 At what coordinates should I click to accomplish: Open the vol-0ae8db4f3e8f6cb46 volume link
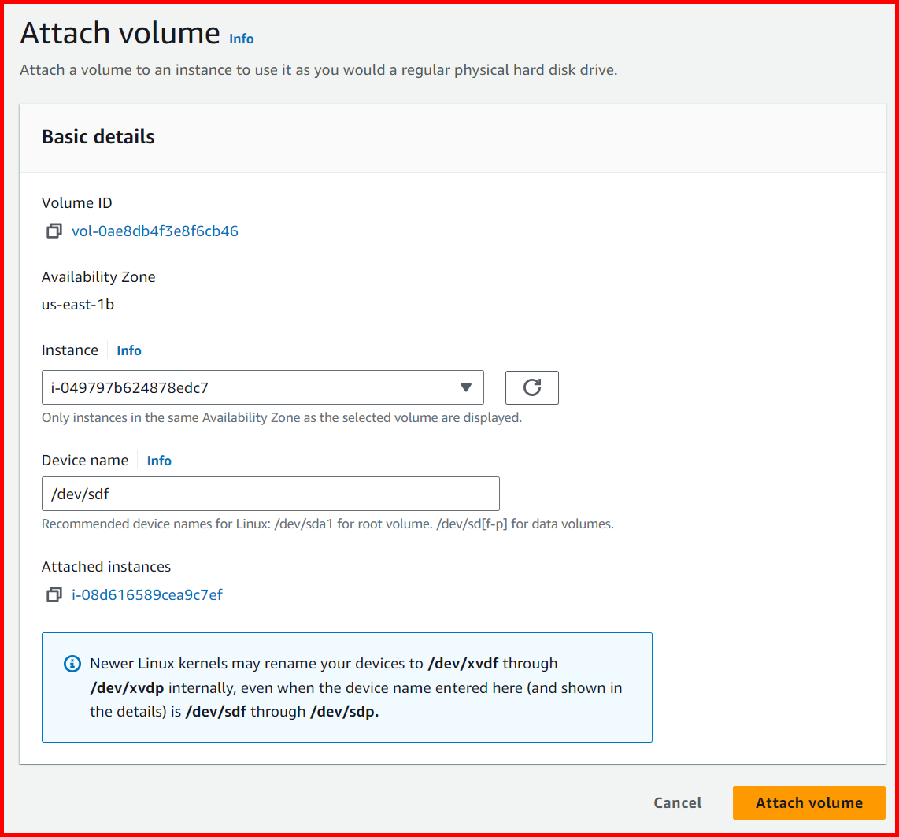(154, 231)
